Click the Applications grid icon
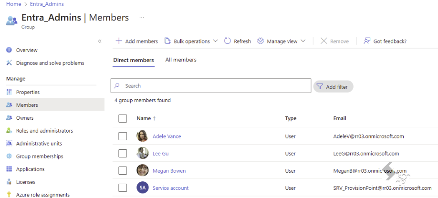438x198 pixels. coord(9,169)
